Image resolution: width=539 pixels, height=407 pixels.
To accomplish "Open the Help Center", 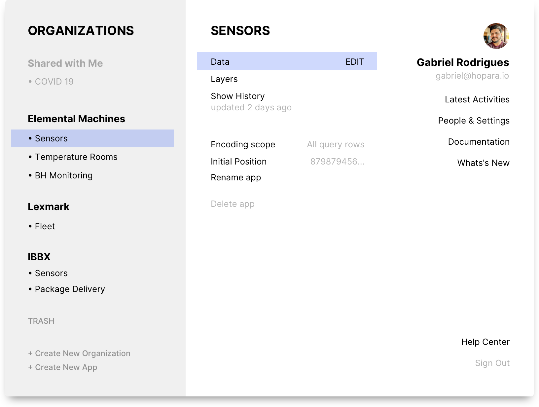I will coord(485,342).
